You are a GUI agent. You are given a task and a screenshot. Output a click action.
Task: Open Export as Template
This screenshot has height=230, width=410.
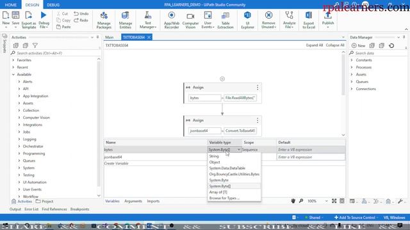tap(29, 20)
